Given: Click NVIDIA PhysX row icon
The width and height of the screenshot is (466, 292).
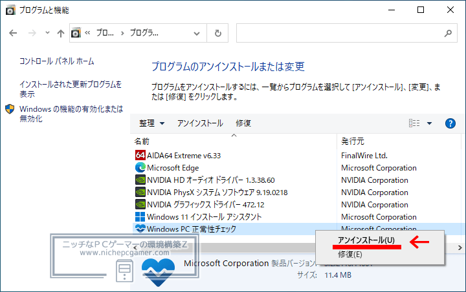Looking at the screenshot, I should (x=140, y=192).
